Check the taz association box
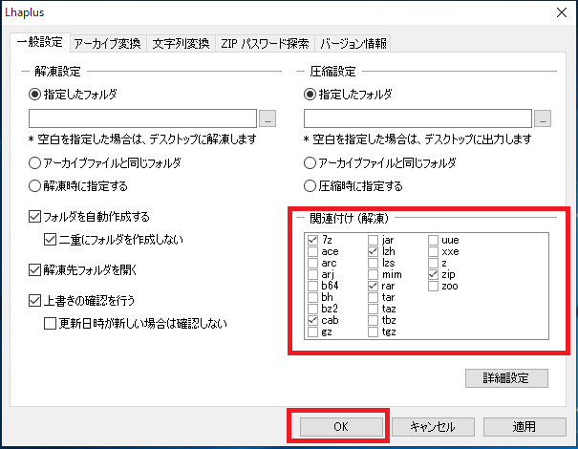This screenshot has width=578, height=449. [373, 309]
